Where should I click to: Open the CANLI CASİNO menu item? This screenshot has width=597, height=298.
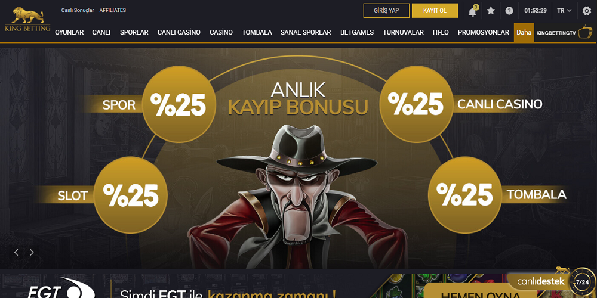179,32
